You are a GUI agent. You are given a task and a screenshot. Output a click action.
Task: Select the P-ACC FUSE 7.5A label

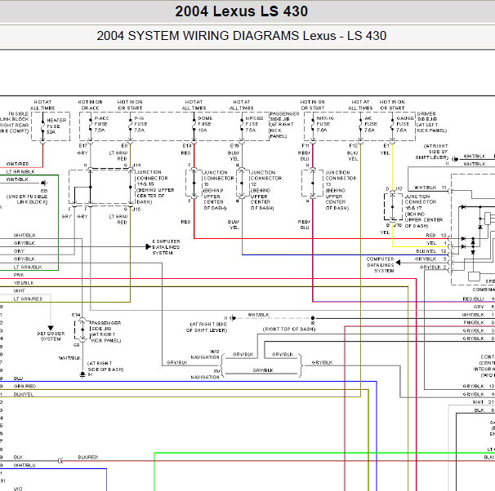(101, 124)
